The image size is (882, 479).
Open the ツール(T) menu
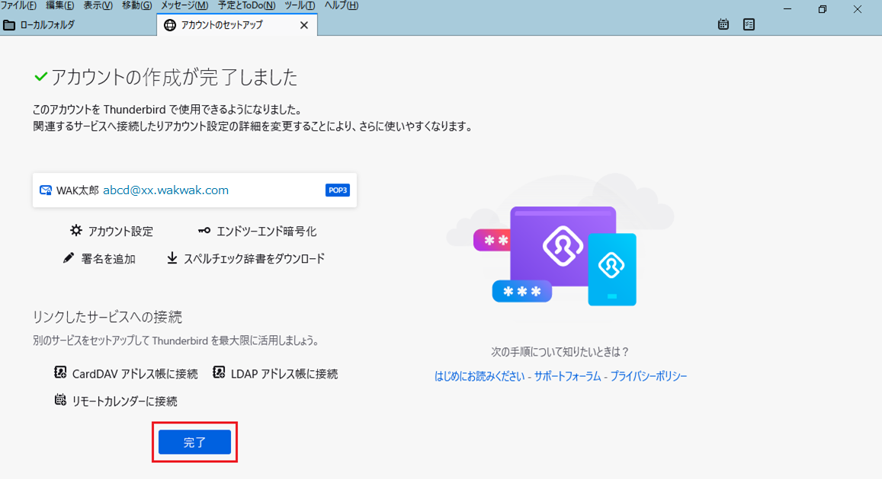coord(300,5)
